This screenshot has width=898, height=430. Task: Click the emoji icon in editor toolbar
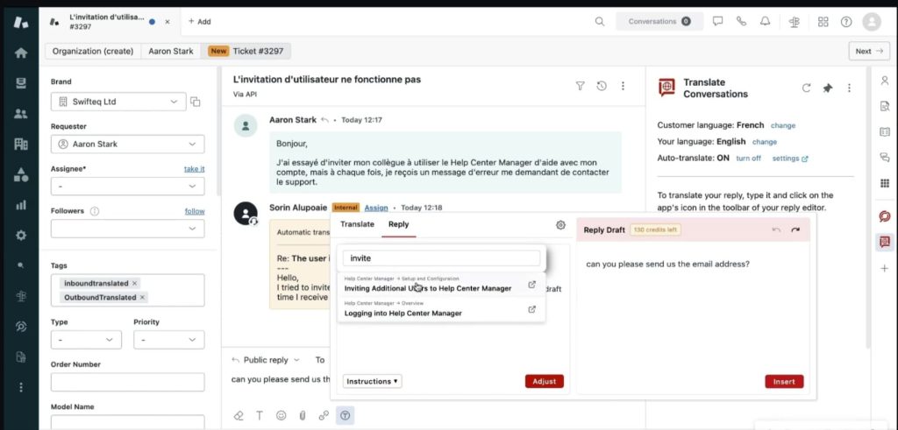click(x=281, y=416)
